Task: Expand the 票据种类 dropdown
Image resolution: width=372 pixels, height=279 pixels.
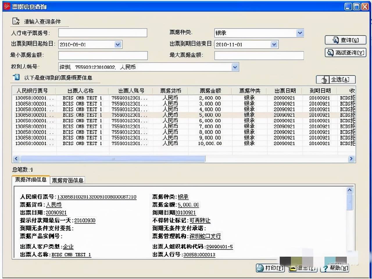Action: [x=300, y=33]
